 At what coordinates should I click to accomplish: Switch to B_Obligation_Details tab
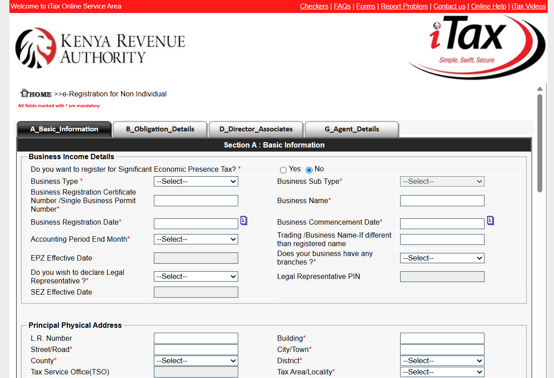click(160, 129)
